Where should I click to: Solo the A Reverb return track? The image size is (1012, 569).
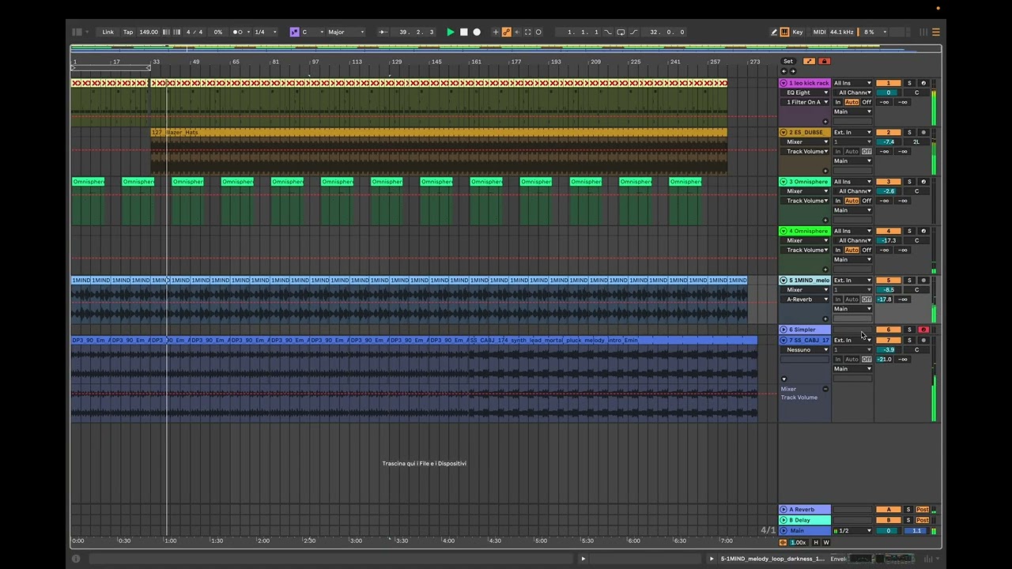click(908, 510)
